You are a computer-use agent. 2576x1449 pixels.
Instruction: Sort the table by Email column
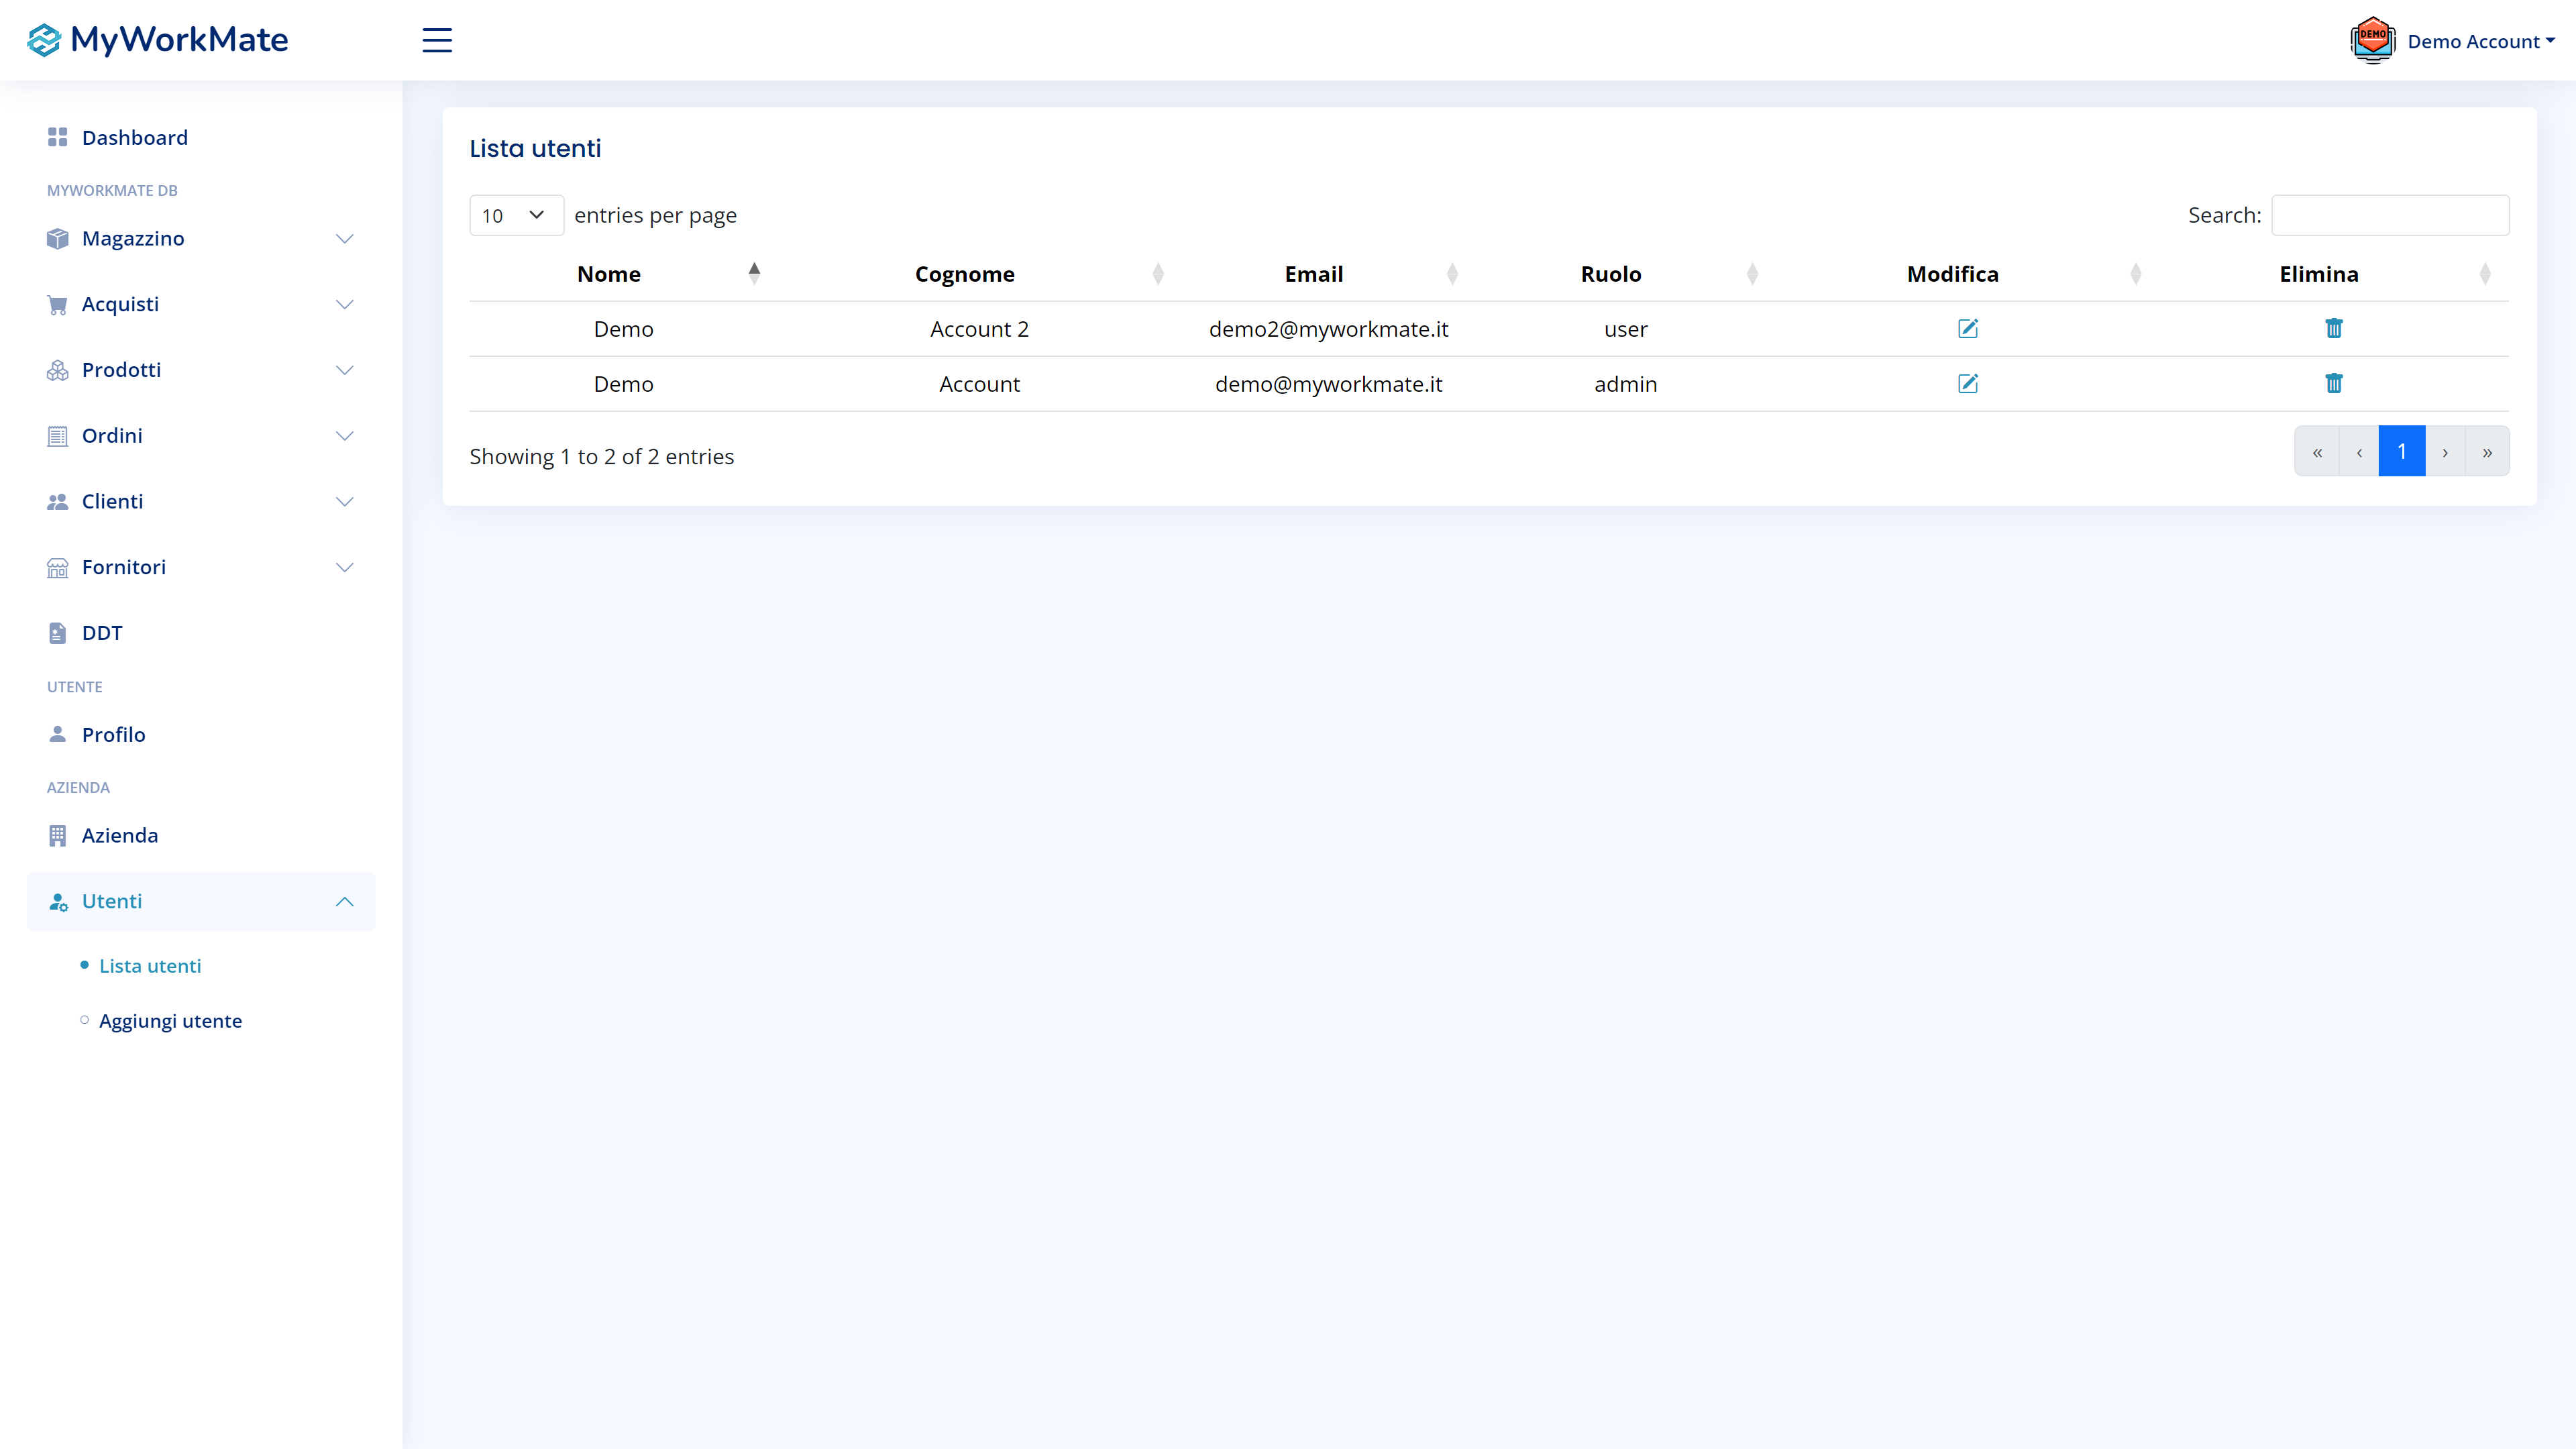1313,274
